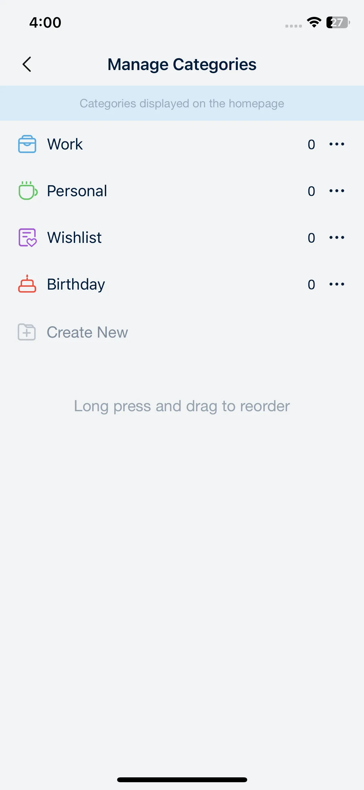Tap the Manage Categories title
The height and width of the screenshot is (790, 364).
(182, 64)
